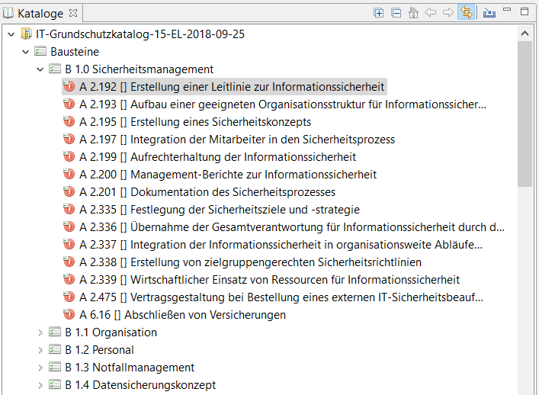This screenshot has width=539, height=395.
Task: Select A 2.336 Übernahme der Gesamtverantwortung
Action: pyautogui.click(x=292, y=227)
